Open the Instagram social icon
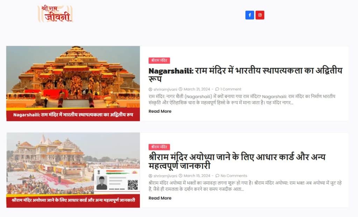This screenshot has width=358, height=217. click(260, 15)
